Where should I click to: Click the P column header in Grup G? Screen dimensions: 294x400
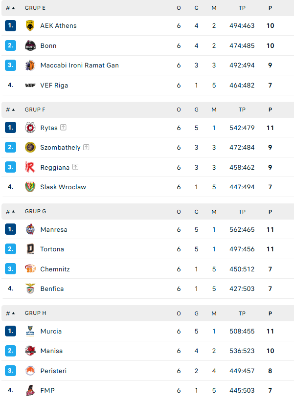tap(270, 212)
